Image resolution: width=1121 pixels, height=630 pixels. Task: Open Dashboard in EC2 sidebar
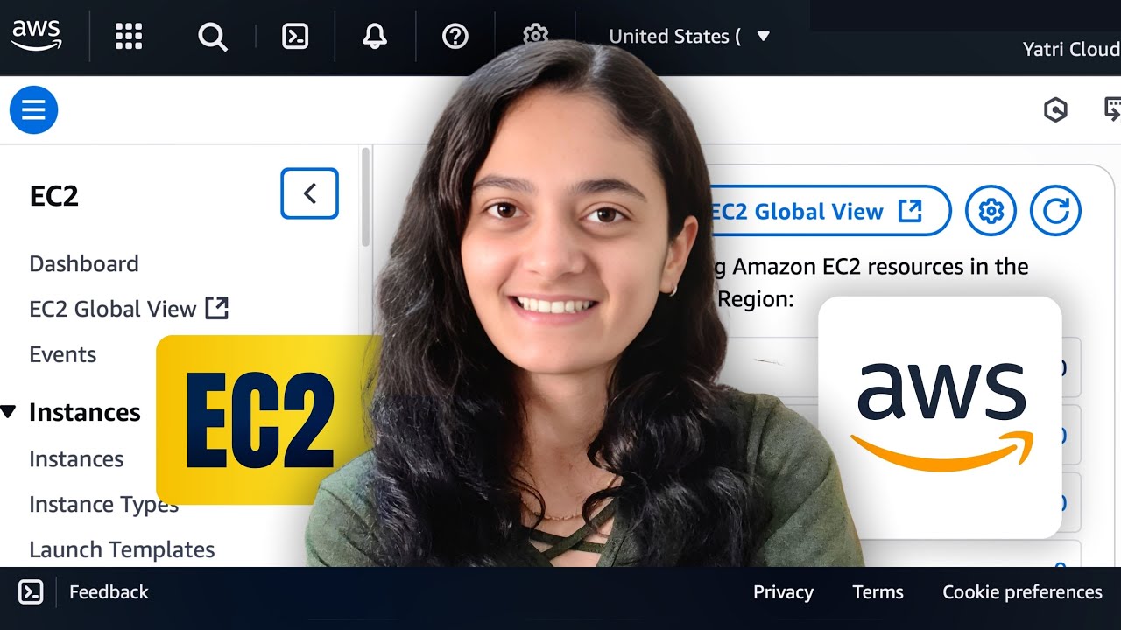coord(84,263)
